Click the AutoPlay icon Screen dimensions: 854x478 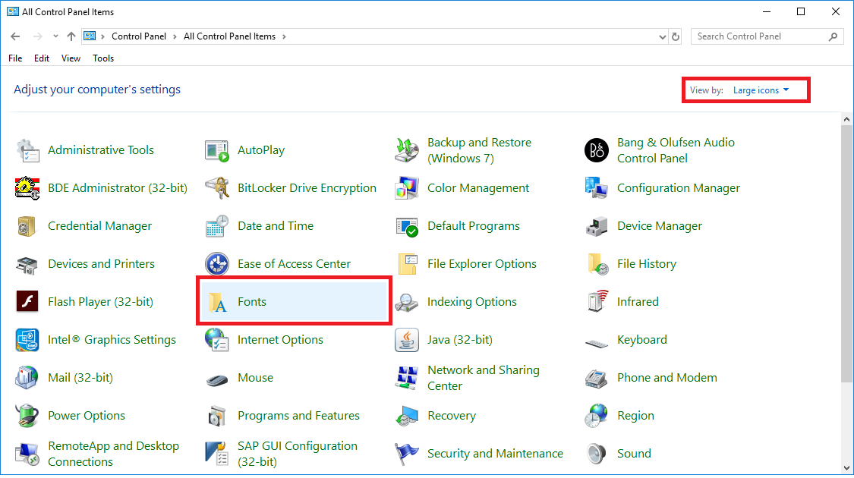pos(217,150)
